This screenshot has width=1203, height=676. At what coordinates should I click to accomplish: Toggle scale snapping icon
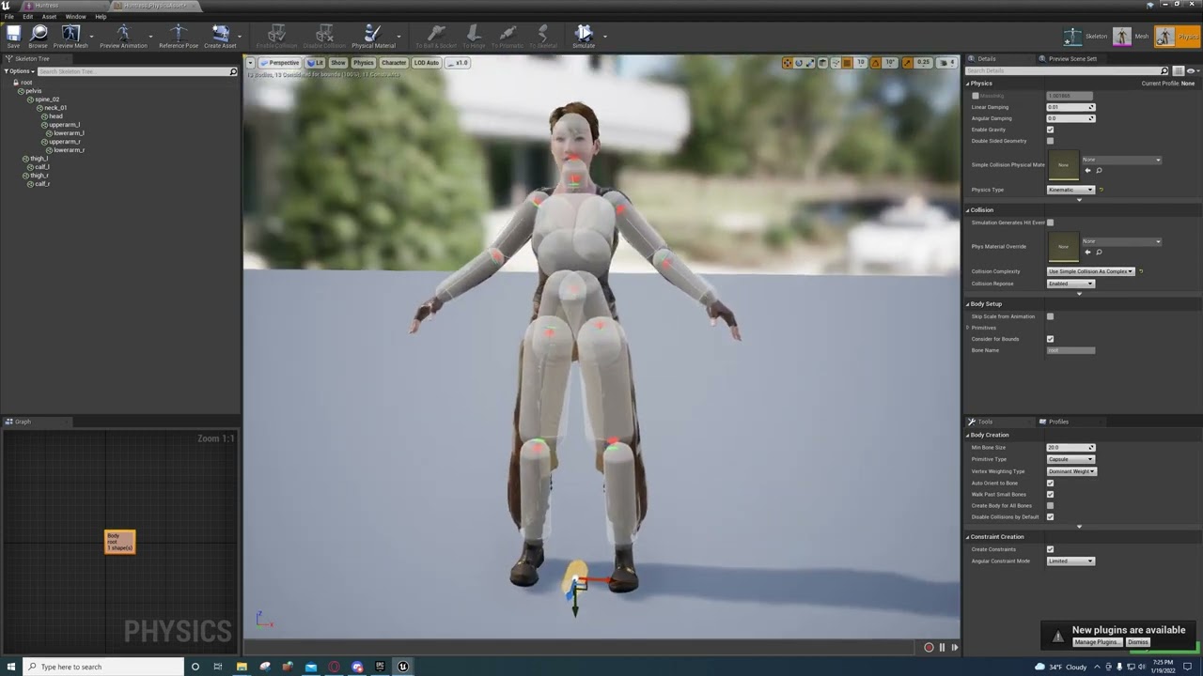click(x=907, y=63)
